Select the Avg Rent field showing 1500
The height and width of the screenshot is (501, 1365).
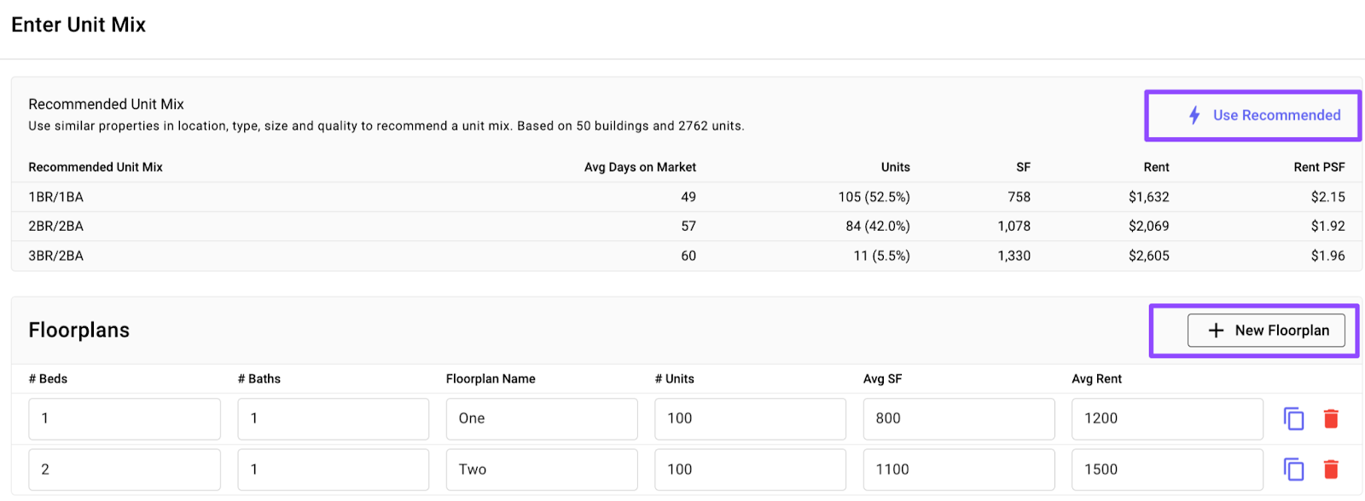[x=1167, y=469]
